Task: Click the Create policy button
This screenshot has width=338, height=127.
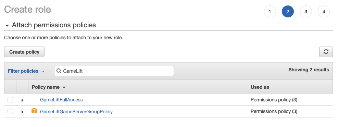Action: pyautogui.click(x=24, y=52)
